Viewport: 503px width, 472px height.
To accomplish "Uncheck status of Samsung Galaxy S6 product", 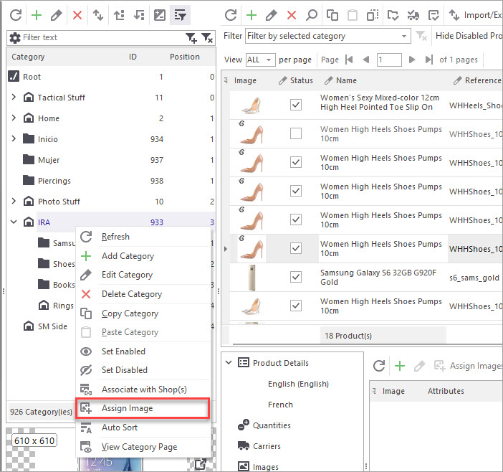I will click(296, 277).
